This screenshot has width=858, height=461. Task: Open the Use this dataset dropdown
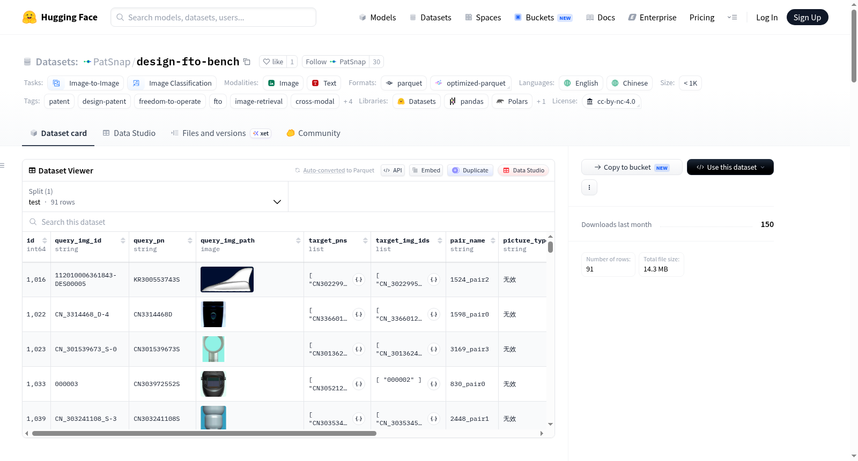point(730,167)
